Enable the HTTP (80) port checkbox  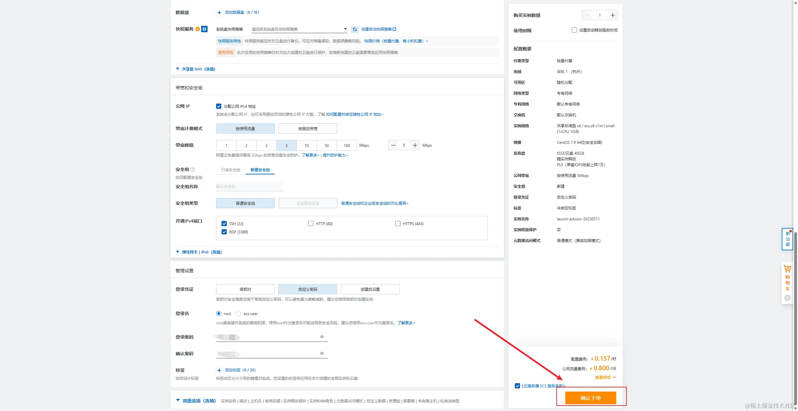311,224
